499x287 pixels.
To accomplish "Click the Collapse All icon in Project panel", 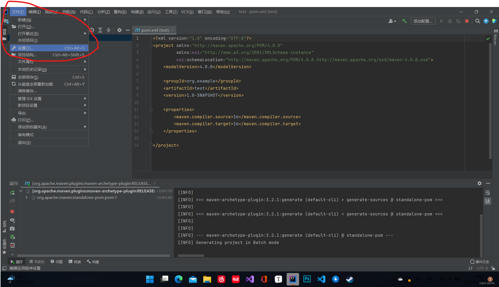I will 109,30.
